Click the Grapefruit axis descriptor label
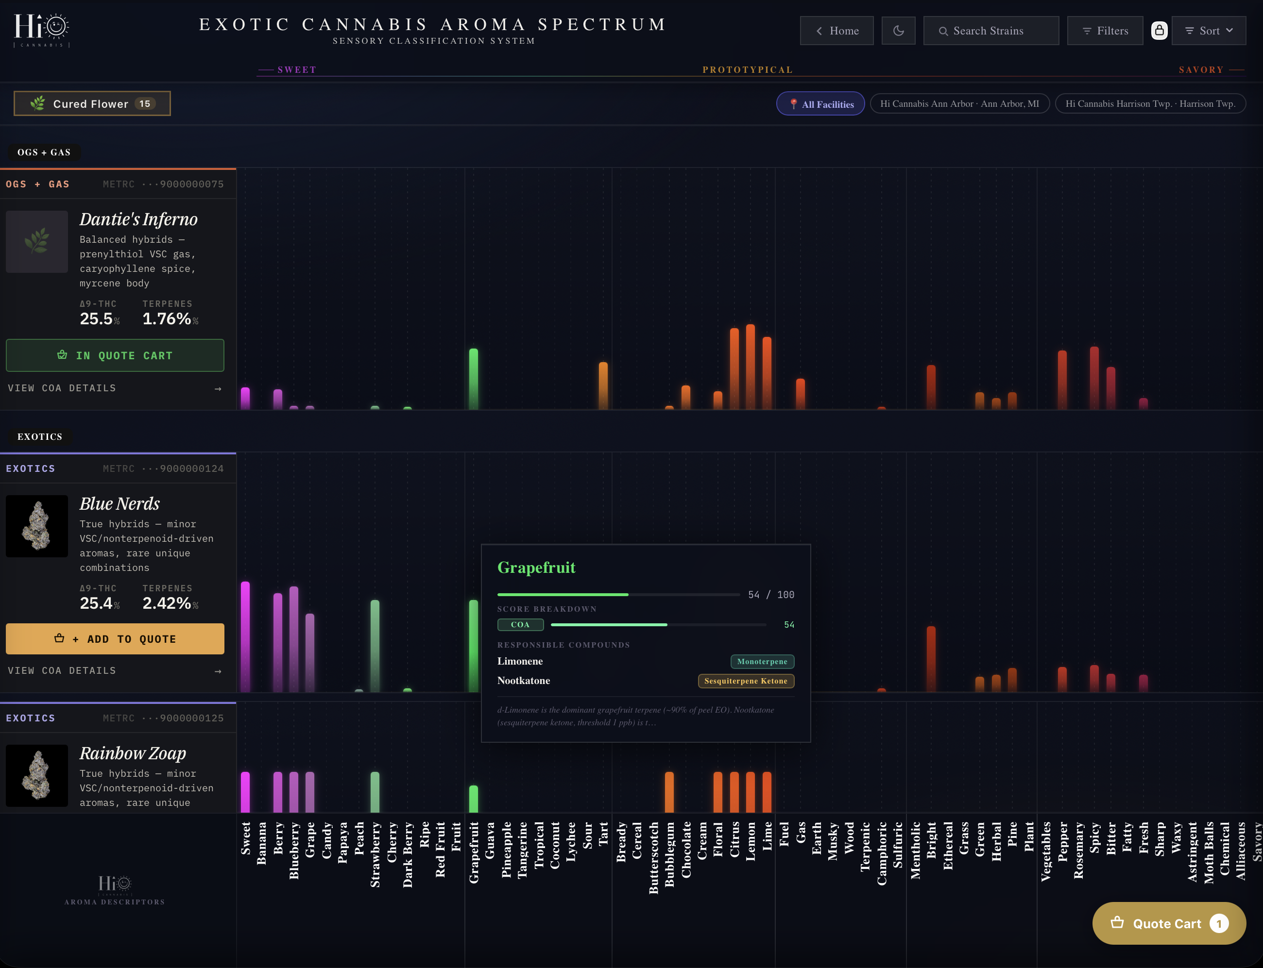 474,852
